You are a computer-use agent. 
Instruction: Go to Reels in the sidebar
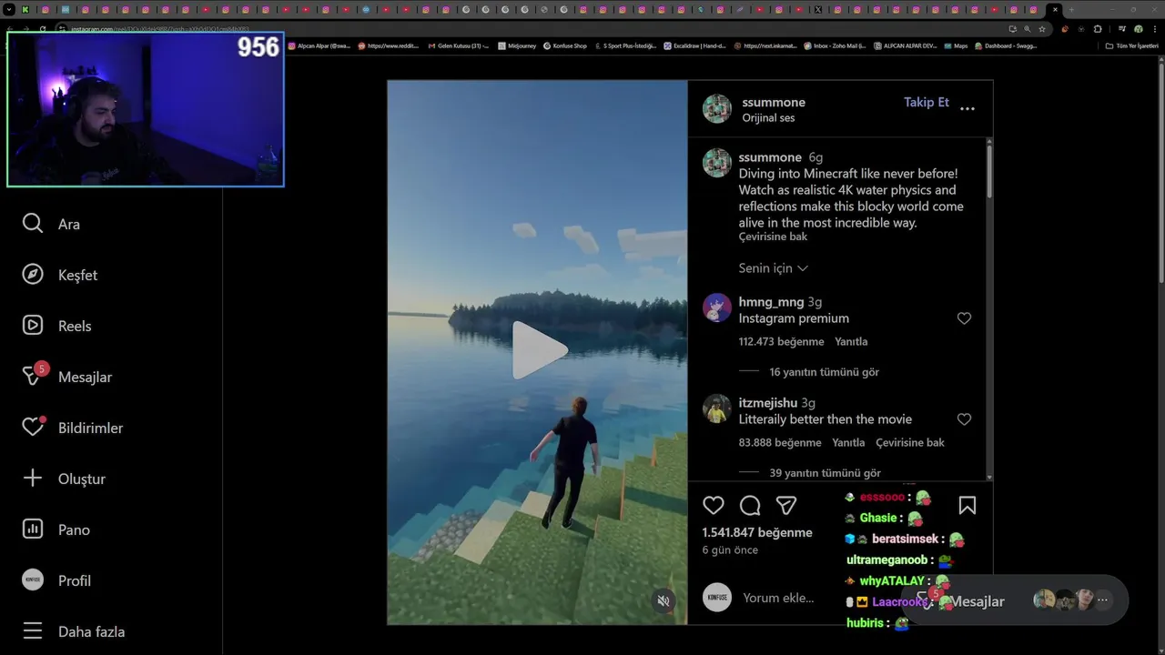click(56, 326)
